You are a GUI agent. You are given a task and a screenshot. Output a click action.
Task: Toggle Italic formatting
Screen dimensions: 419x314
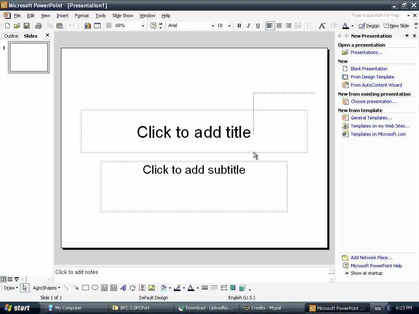click(x=248, y=26)
